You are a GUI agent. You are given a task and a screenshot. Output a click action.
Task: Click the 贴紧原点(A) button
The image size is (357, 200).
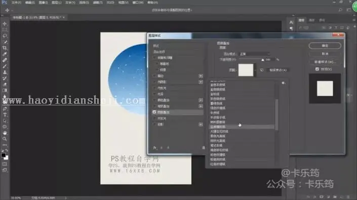[278, 70]
